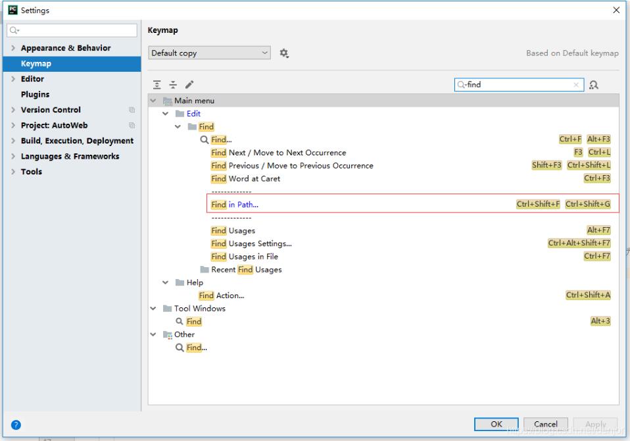Select Version Control in settings sidebar
This screenshot has width=630, height=441.
click(x=51, y=110)
